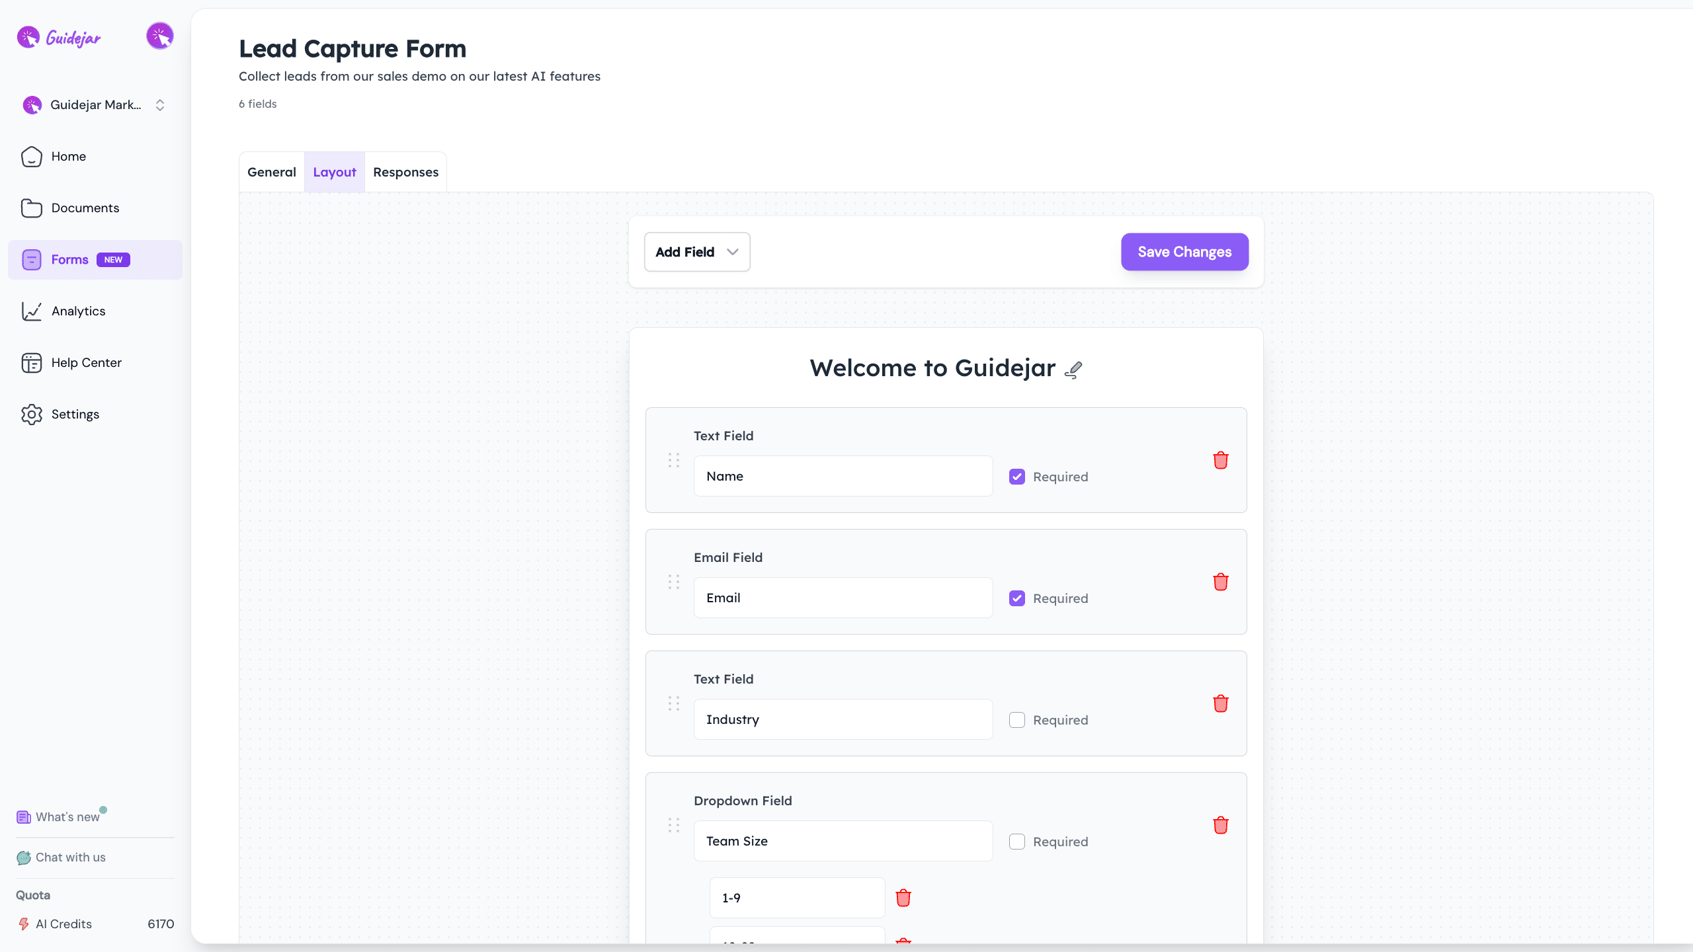Open the What's new link
Viewport: 1693px width, 952px height.
(x=67, y=817)
